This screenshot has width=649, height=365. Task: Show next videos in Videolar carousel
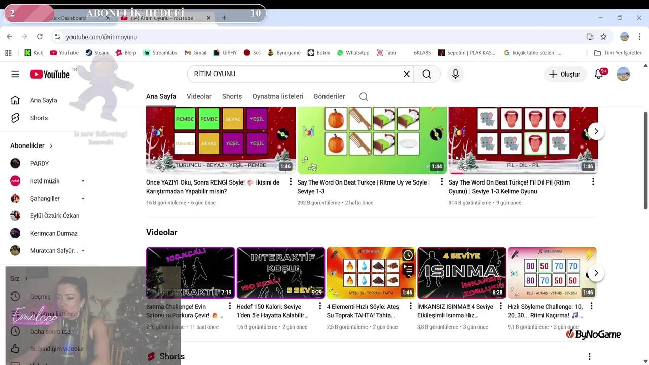click(596, 273)
